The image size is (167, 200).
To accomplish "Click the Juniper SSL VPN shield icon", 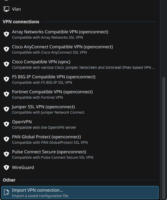I will coord(6,109).
